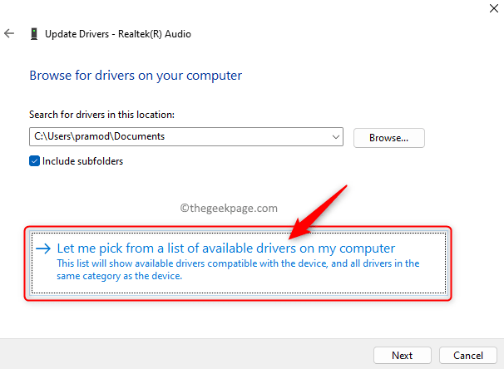The height and width of the screenshot is (369, 504).
Task: Click the Browse for drivers heading
Action: [136, 76]
